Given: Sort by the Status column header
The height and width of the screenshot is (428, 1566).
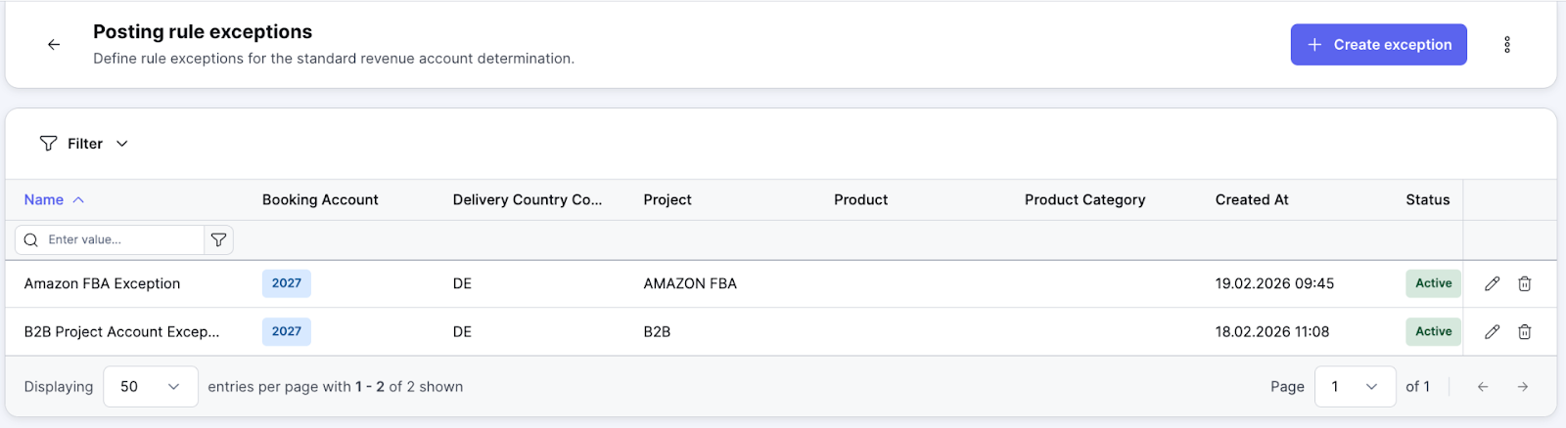Looking at the screenshot, I should point(1427,199).
